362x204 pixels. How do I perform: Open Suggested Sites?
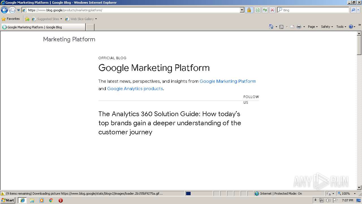47,19
